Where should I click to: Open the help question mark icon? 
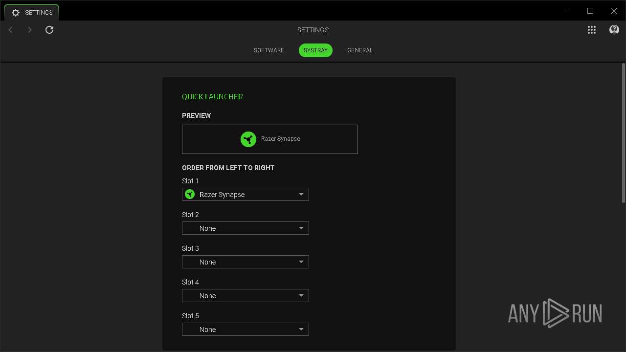(614, 30)
